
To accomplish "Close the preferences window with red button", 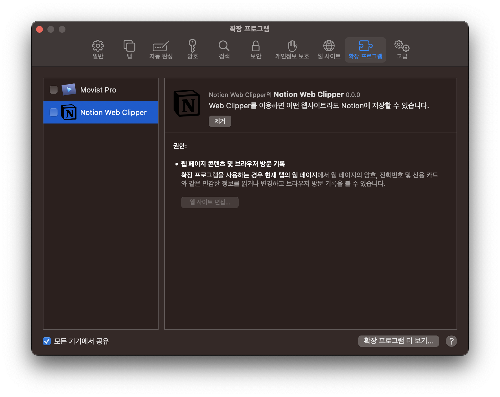I will pyautogui.click(x=40, y=29).
